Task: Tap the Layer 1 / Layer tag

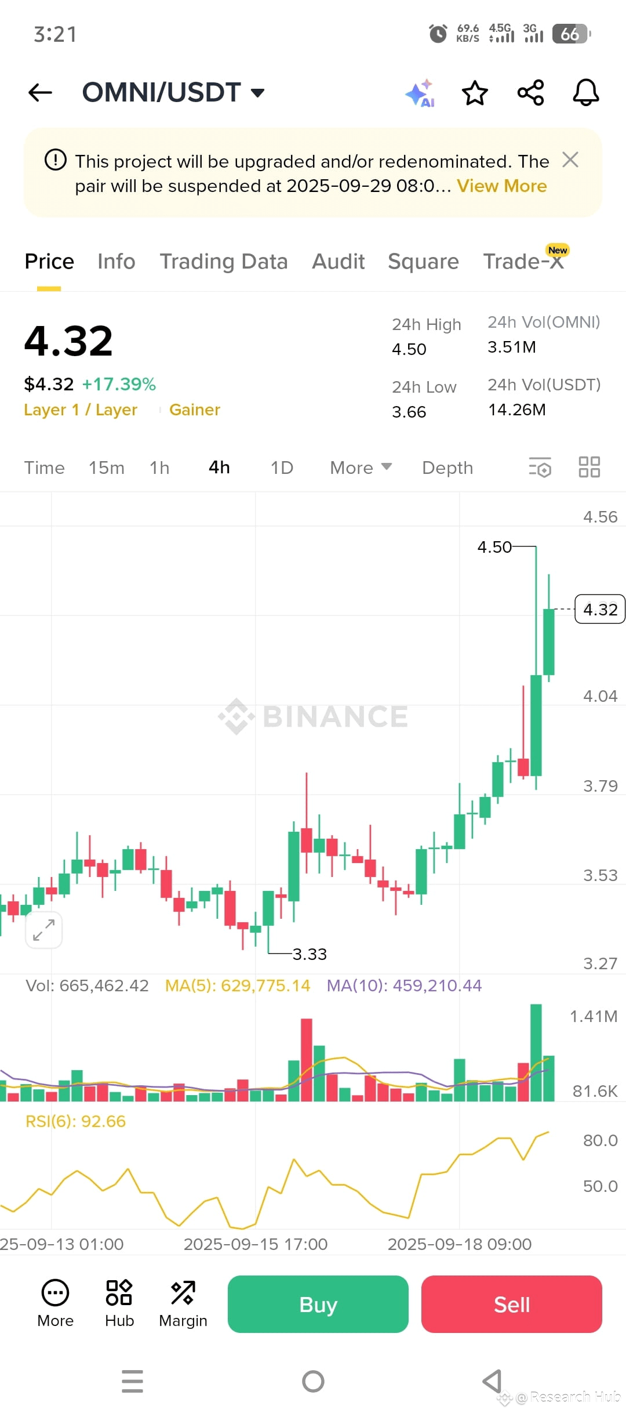Action: [81, 410]
